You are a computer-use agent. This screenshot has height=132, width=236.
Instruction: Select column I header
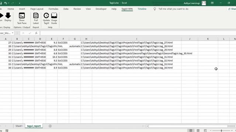pos(137,39)
